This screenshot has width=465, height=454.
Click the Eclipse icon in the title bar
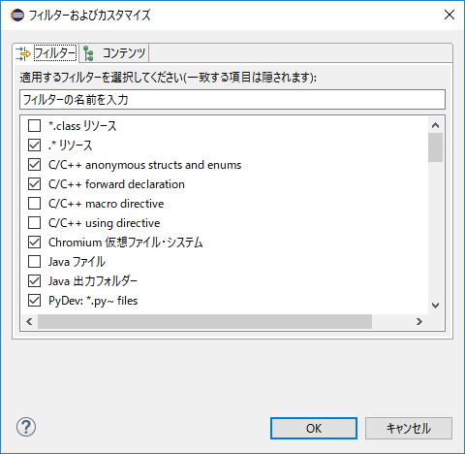pos(17,15)
